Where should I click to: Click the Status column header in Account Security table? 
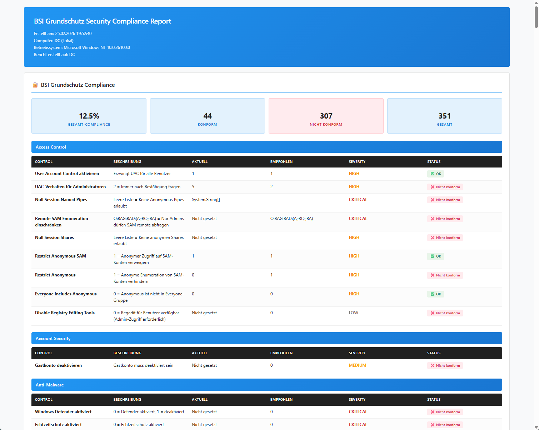pyautogui.click(x=434, y=353)
